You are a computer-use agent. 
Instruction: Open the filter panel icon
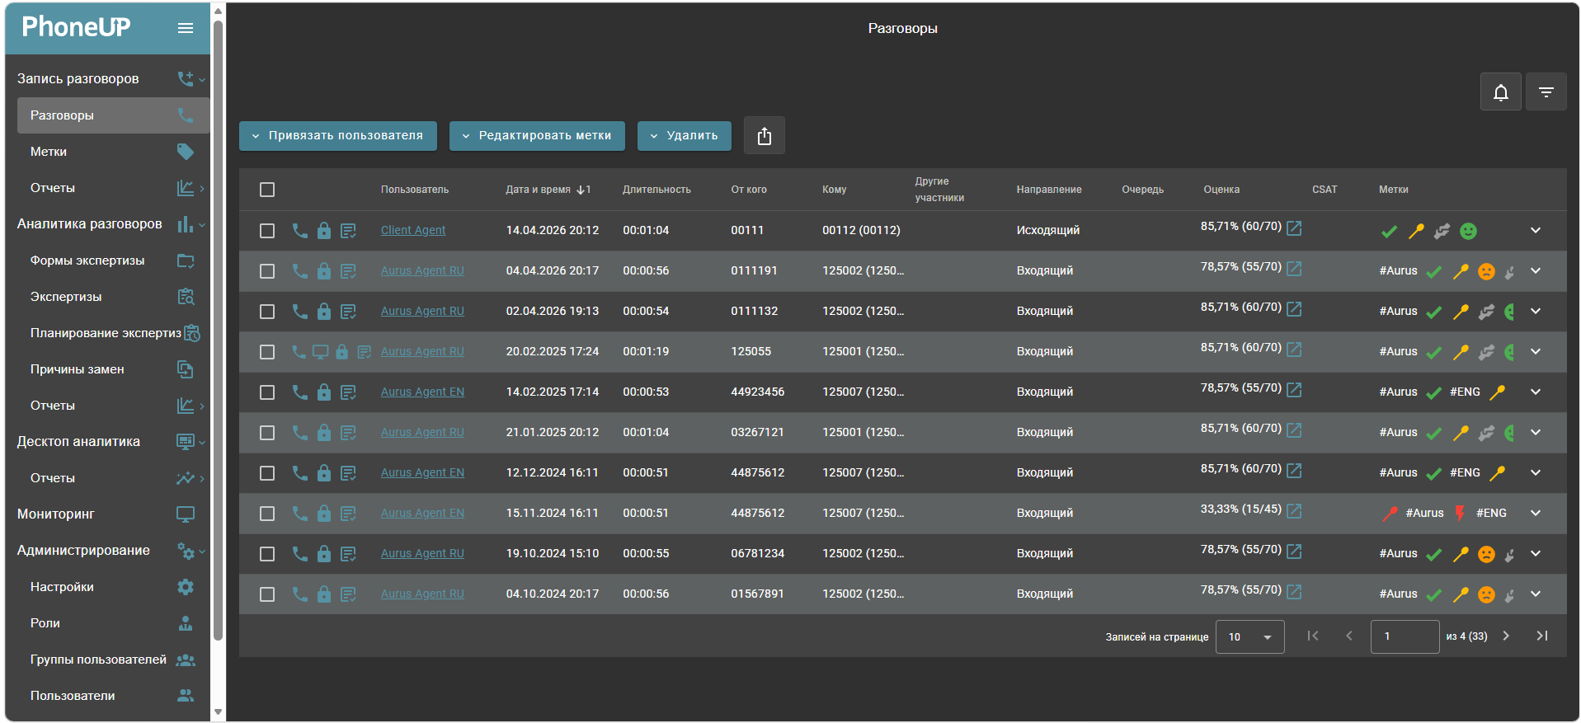[x=1546, y=92]
